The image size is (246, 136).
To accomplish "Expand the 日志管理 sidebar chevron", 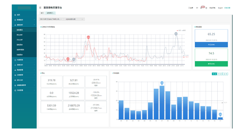I will tap(34, 90).
